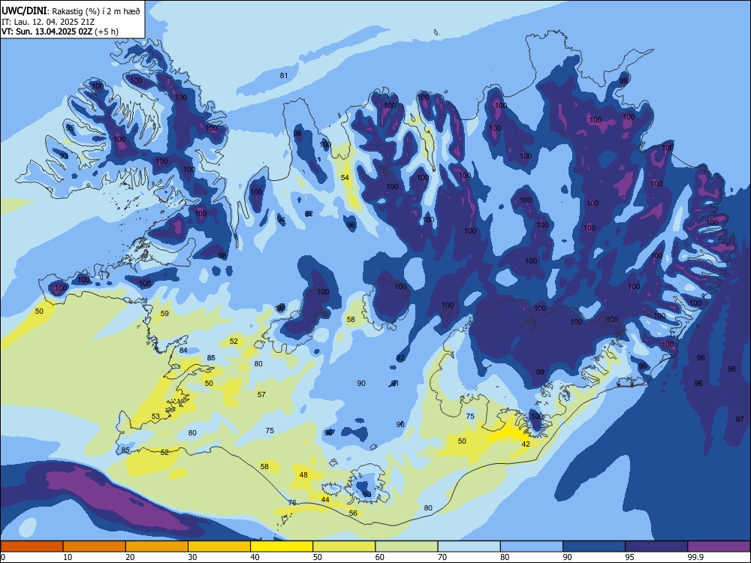
Task: Click the 0-10 dark orange legend swatch
Action: click(x=32, y=546)
